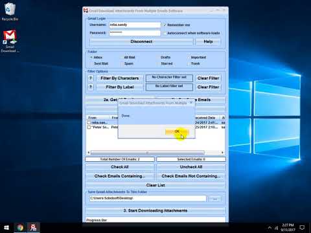Browse for save folder with ... button
This screenshot has width=311, height=233.
(x=215, y=199)
